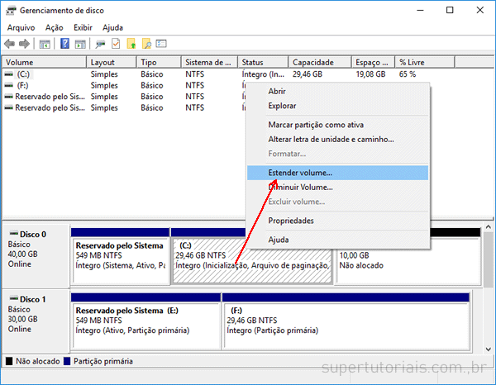This screenshot has width=496, height=385.
Task: Click the folder with green arrow icon
Action: [131, 44]
